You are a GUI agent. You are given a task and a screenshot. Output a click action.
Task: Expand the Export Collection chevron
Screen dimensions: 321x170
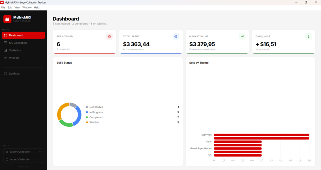40,152
